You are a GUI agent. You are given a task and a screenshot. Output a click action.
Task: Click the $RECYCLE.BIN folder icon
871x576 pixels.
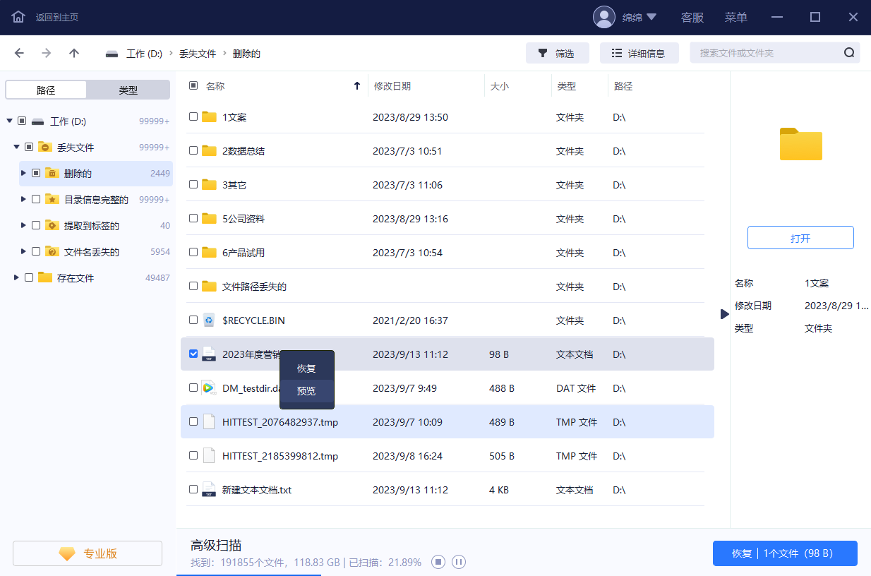tap(209, 320)
